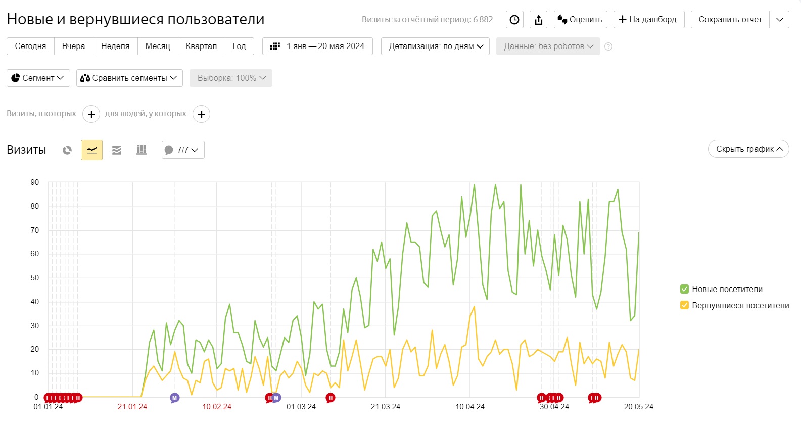Select the 'Квартал' period tab
The width and height of the screenshot is (801, 433).
(x=201, y=46)
